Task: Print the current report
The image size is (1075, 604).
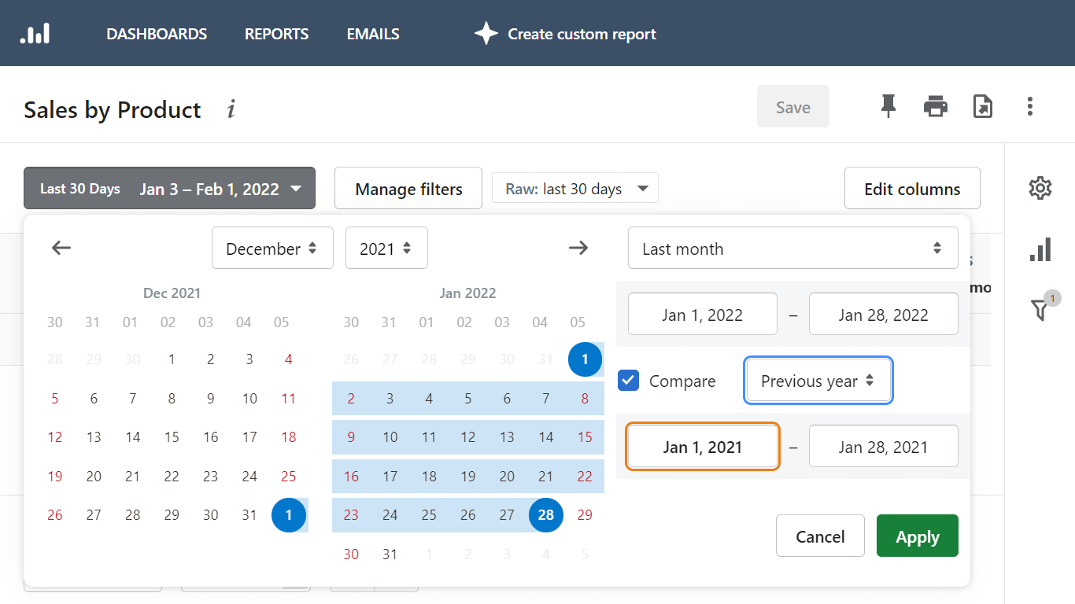Action: [936, 106]
